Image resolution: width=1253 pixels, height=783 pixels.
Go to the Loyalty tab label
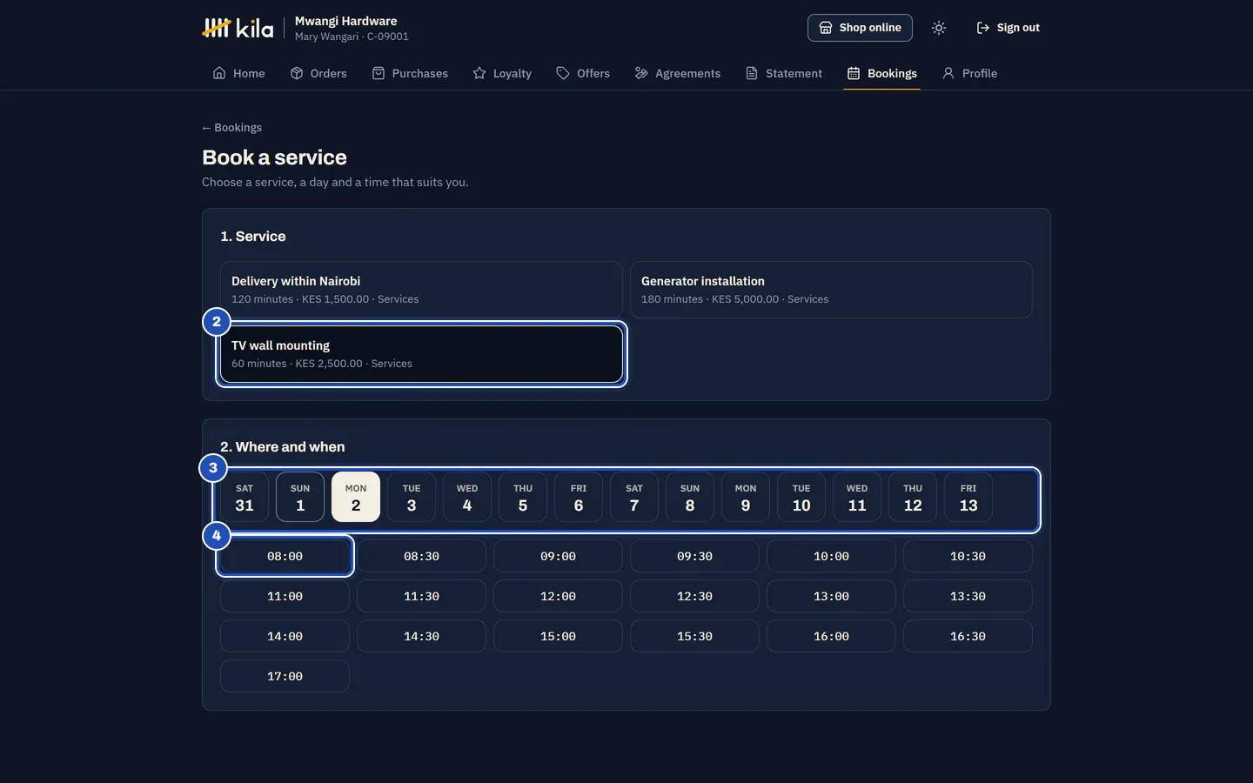512,73
